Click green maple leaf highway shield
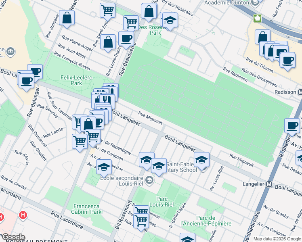The width and height of the screenshot is (302, 242). 258,18
